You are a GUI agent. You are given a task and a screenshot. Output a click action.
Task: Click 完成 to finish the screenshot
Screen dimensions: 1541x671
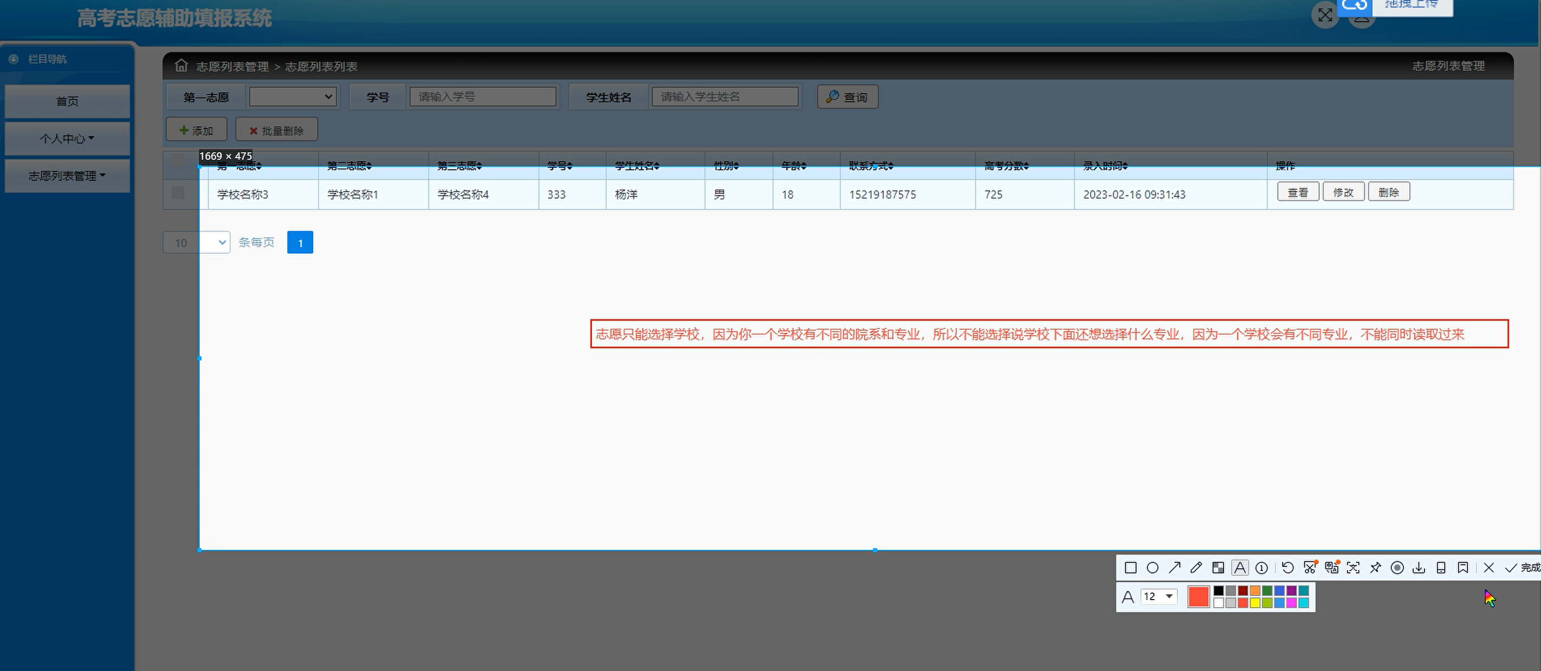pyautogui.click(x=1523, y=568)
